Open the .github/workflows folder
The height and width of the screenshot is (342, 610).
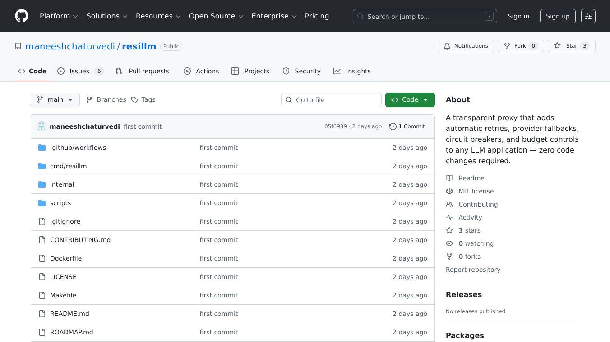coord(78,148)
